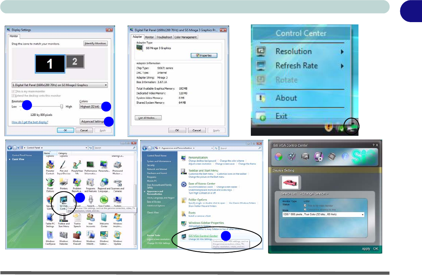This screenshot has width=422, height=275.
Task: Open Power Options icon
Action: [50, 185]
